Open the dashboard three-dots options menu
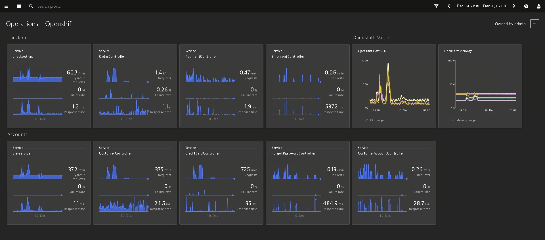 [534, 24]
